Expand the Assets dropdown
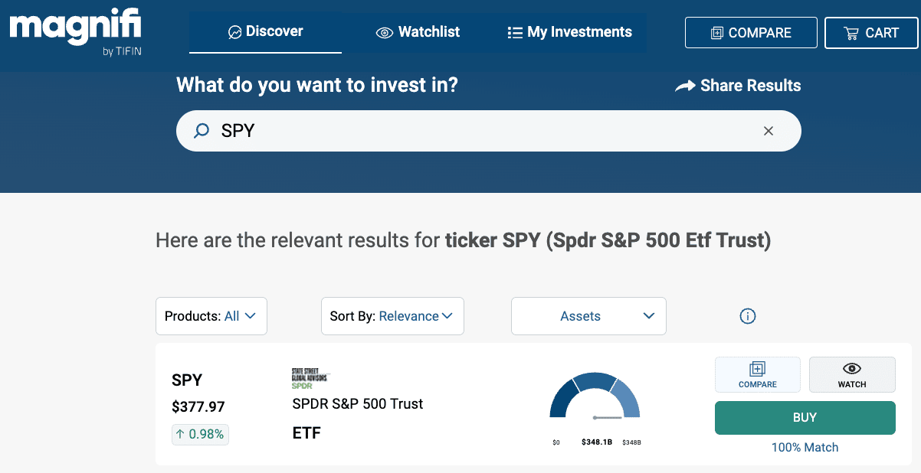 coord(588,316)
